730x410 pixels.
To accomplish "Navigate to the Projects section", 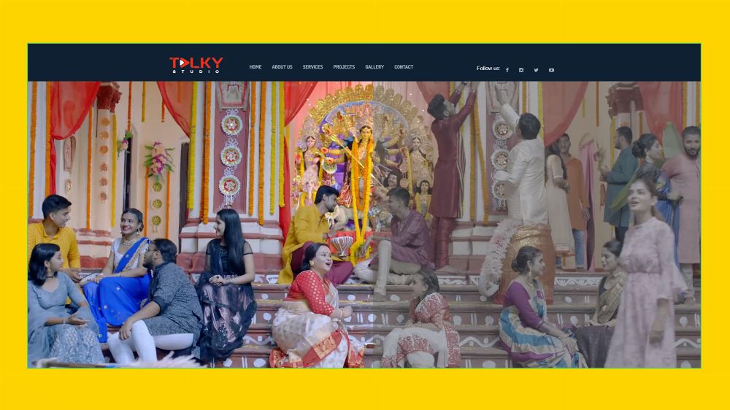I will tap(344, 67).
